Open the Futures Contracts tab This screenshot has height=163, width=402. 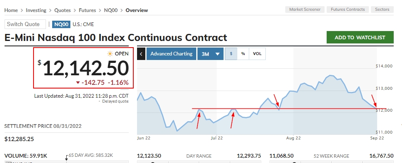click(348, 10)
